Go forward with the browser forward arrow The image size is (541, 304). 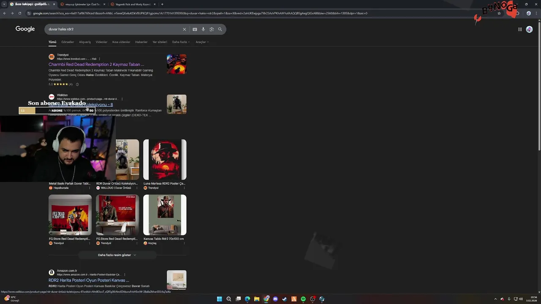12,13
